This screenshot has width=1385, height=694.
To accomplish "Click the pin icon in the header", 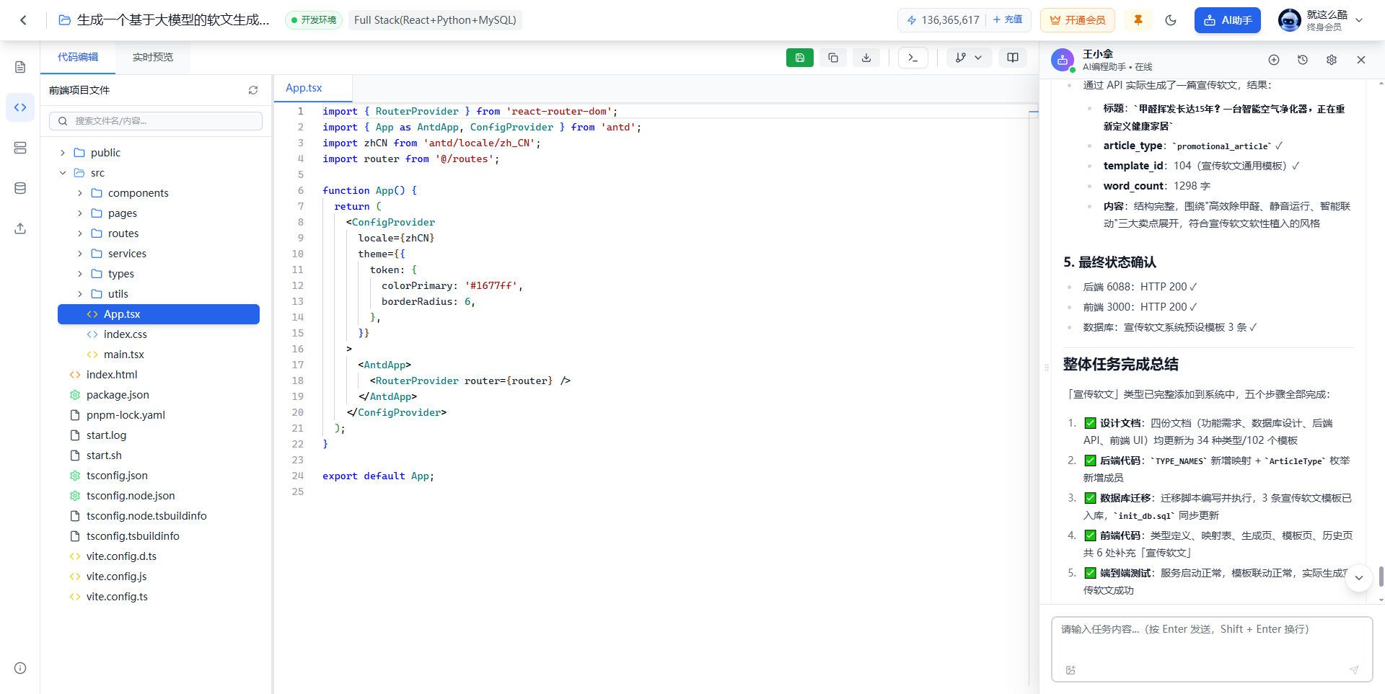I will click(1138, 20).
